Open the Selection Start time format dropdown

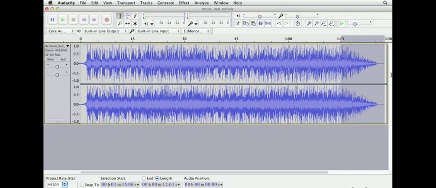[x=138, y=185]
